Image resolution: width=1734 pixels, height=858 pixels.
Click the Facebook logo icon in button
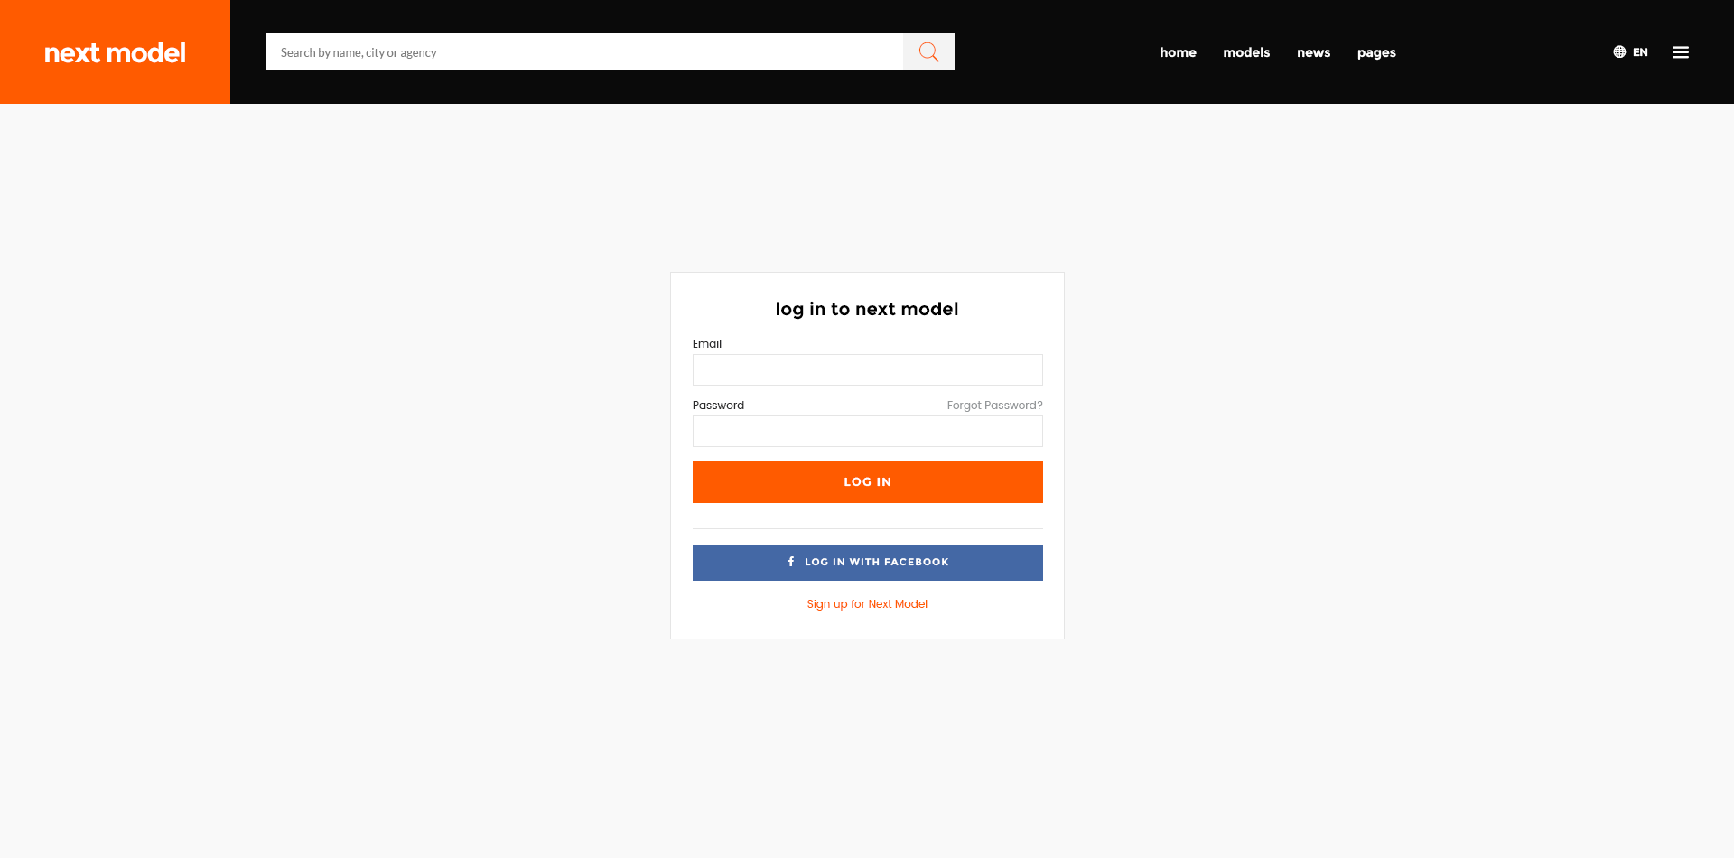pyautogui.click(x=791, y=562)
